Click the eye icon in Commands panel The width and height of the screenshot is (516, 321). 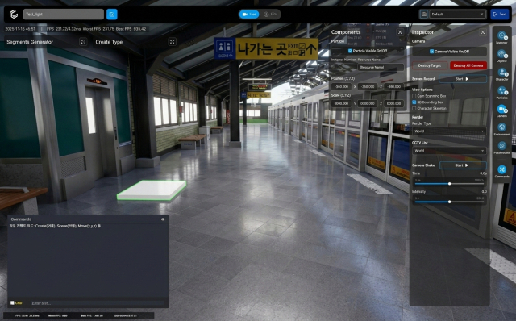click(163, 219)
